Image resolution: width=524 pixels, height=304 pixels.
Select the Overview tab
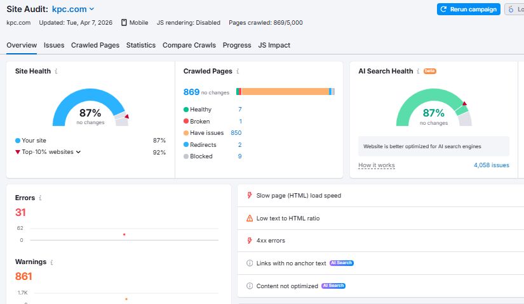(x=22, y=45)
